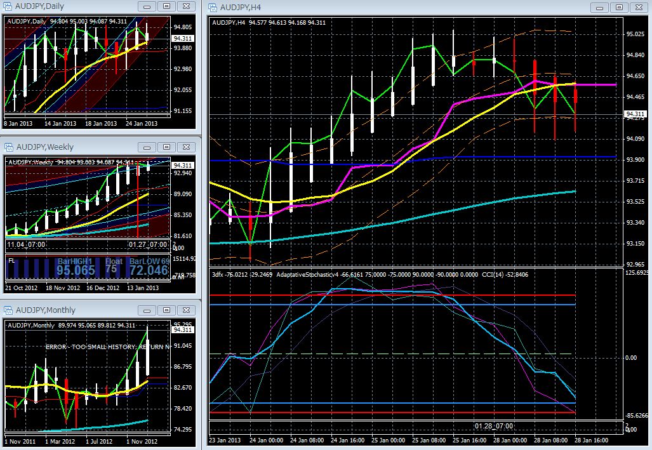Click the 94.311 price label in Monthly chart
Screen dimensions: 652x450
[183, 330]
